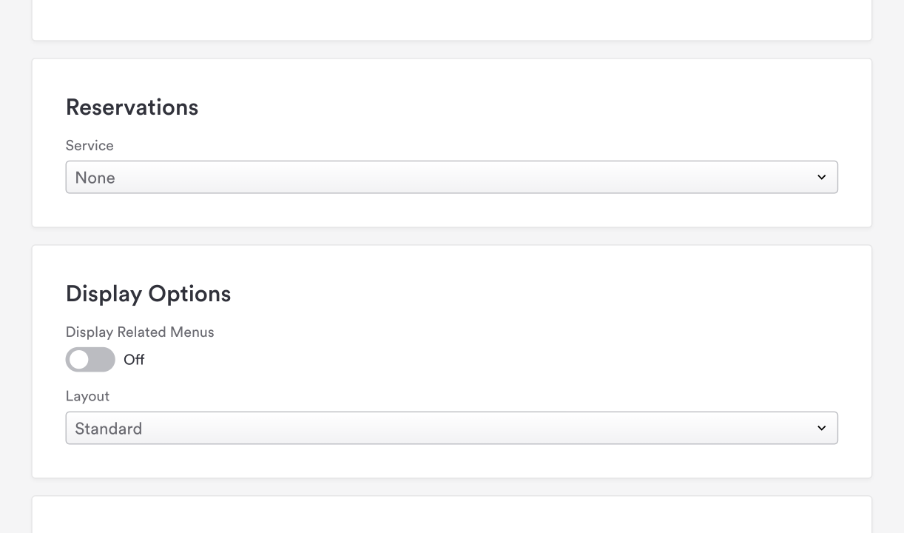Click the Display Options section heading
Viewport: 904px width, 533px height.
tap(148, 294)
